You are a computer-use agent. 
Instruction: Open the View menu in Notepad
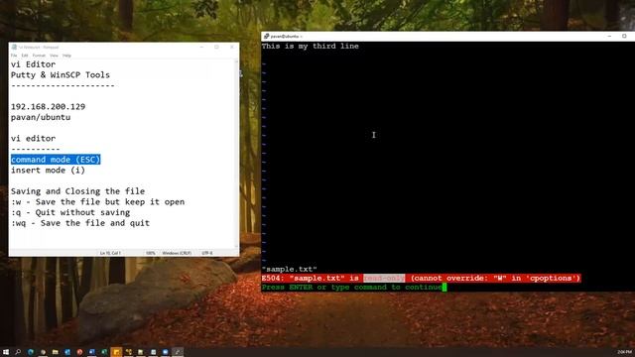(54, 56)
